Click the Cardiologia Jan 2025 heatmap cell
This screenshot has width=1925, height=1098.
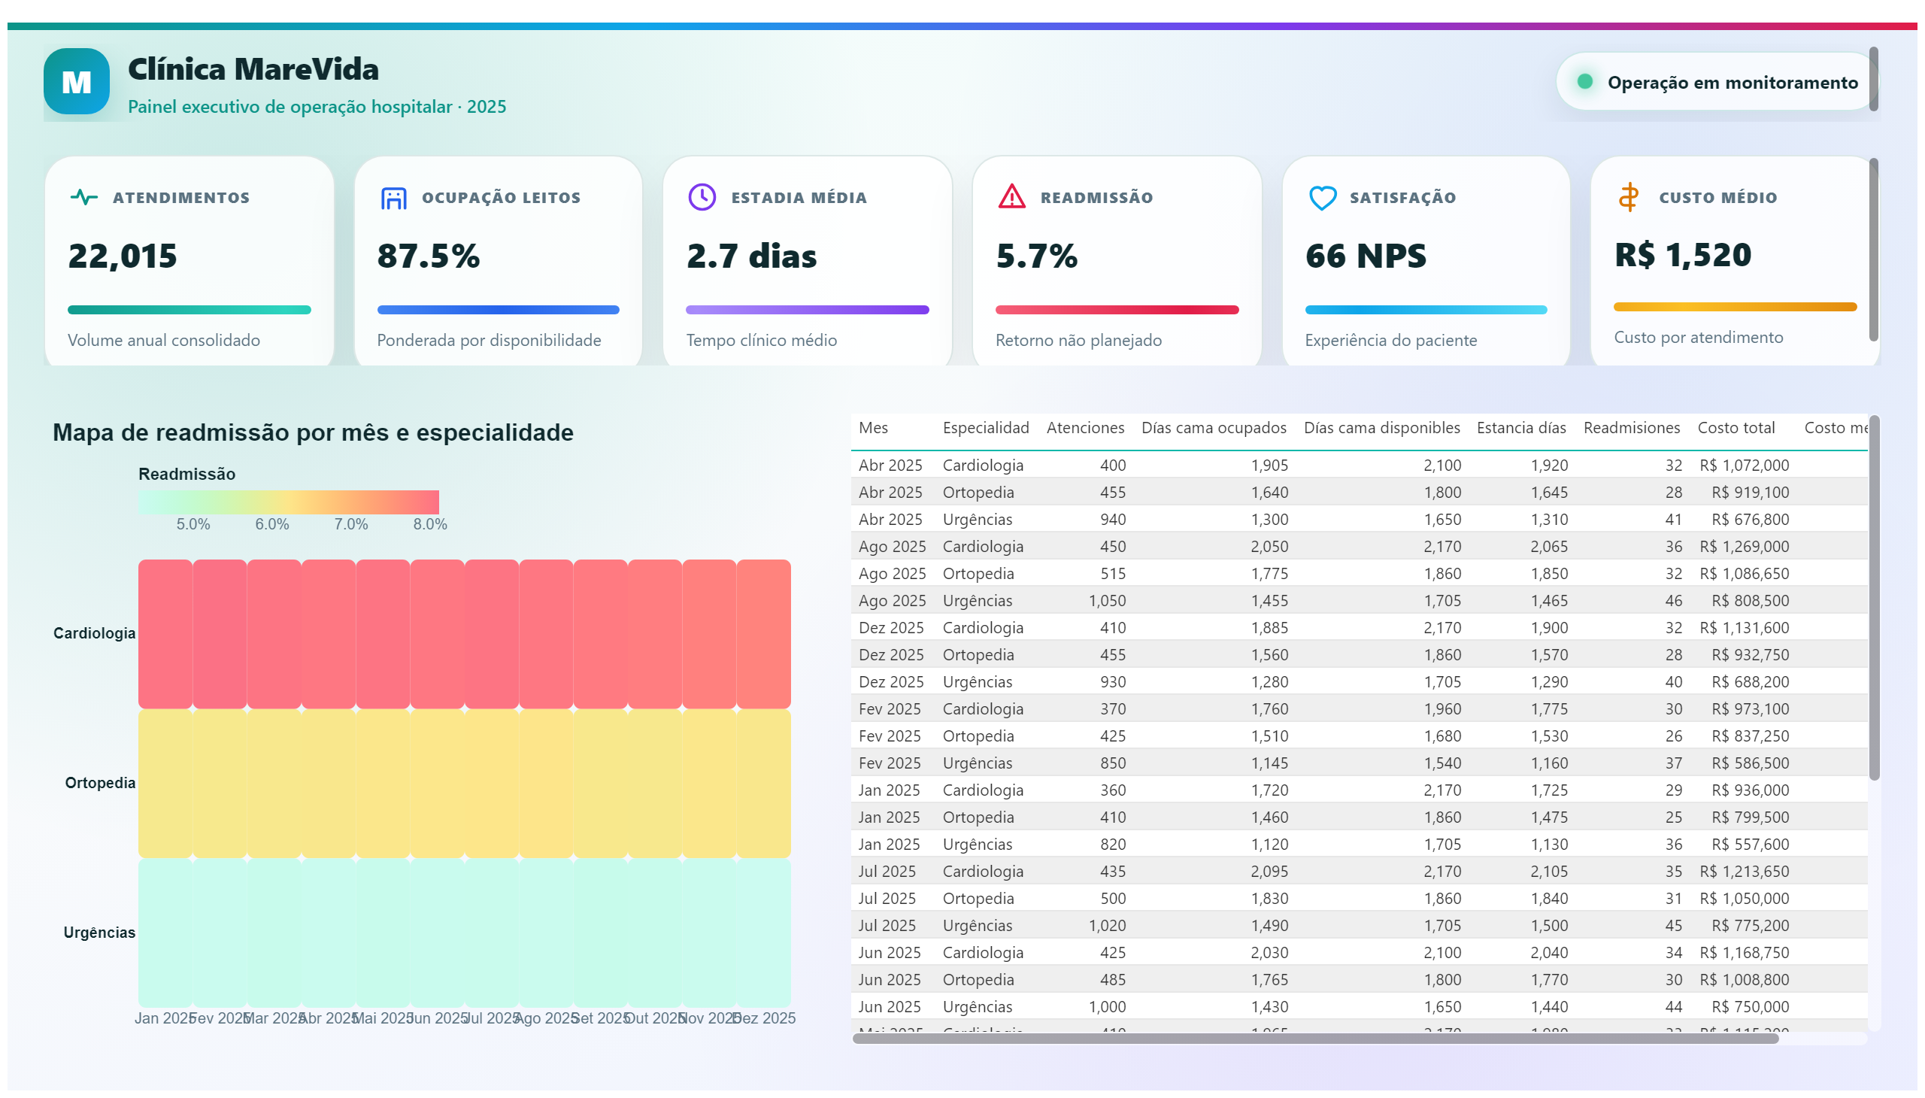click(165, 633)
